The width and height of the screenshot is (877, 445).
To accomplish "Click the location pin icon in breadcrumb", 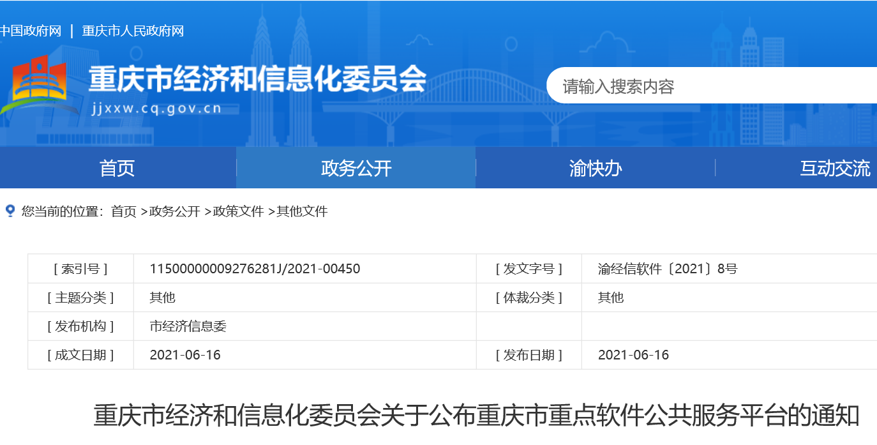I will (x=10, y=211).
